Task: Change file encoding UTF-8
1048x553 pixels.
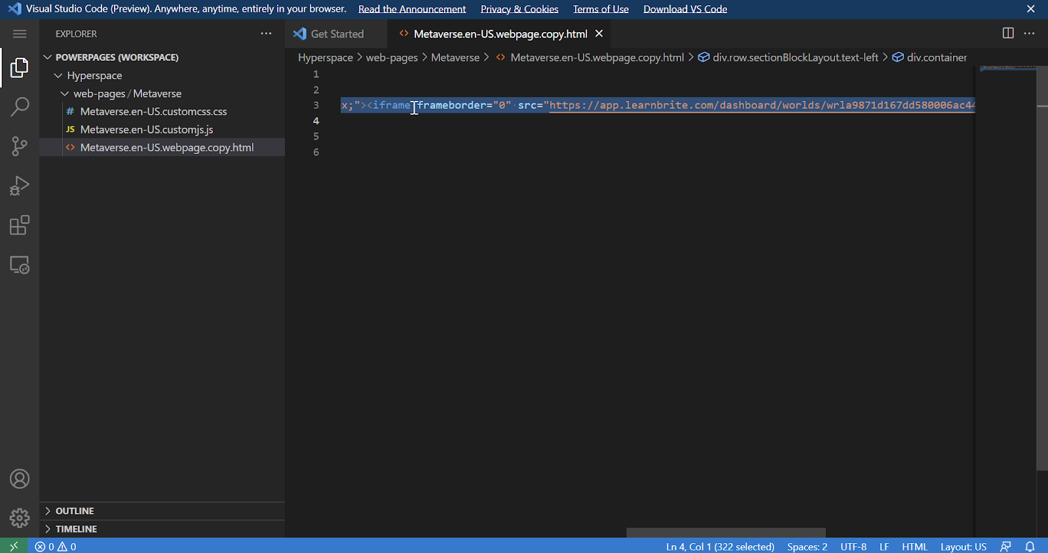Action: [853, 546]
